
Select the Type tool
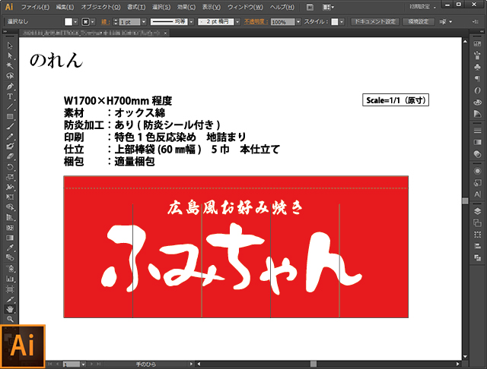10,96
